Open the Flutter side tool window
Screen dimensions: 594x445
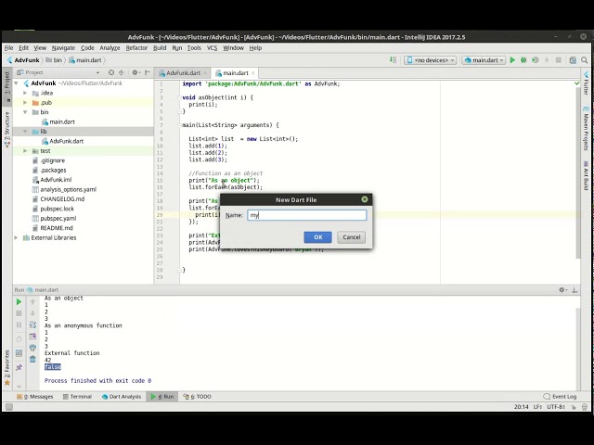[x=586, y=83]
